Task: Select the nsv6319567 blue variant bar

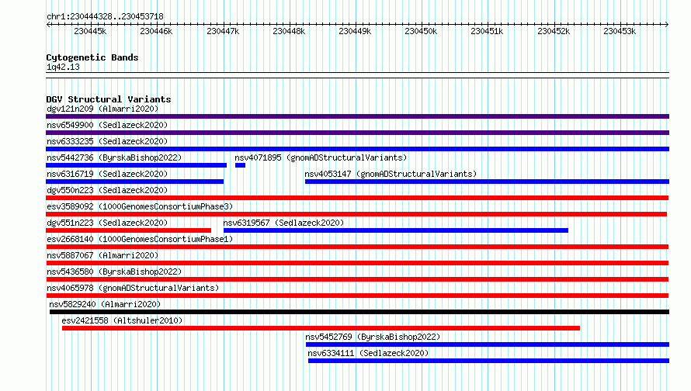Action: (x=396, y=230)
